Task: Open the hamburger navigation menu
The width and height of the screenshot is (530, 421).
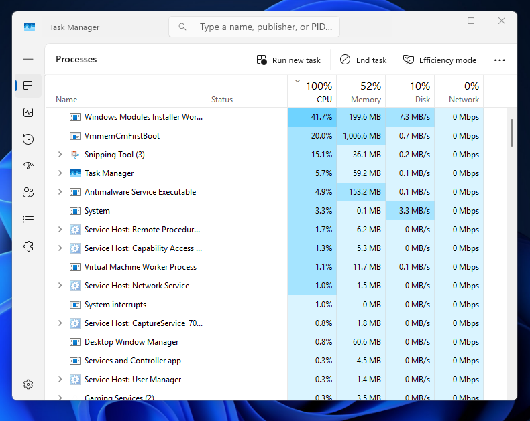Action: [x=28, y=59]
